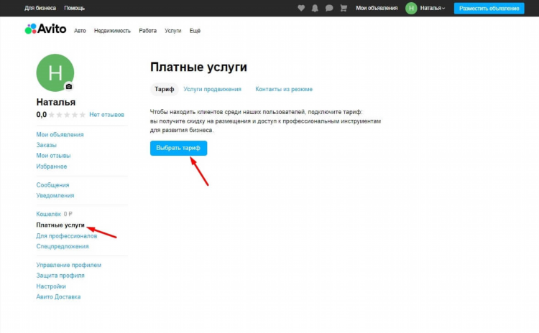539x333 pixels.
Task: Open Заказы in sidebar
Action: tap(47, 145)
